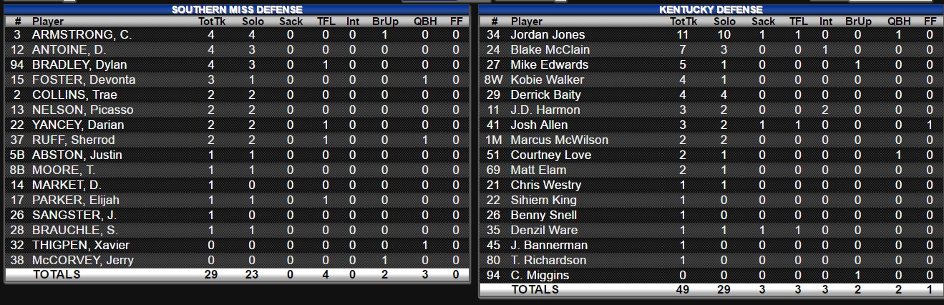Viewport: 944px width, 305px height.
Task: Select C. Miggins player row
Action: [711, 275]
